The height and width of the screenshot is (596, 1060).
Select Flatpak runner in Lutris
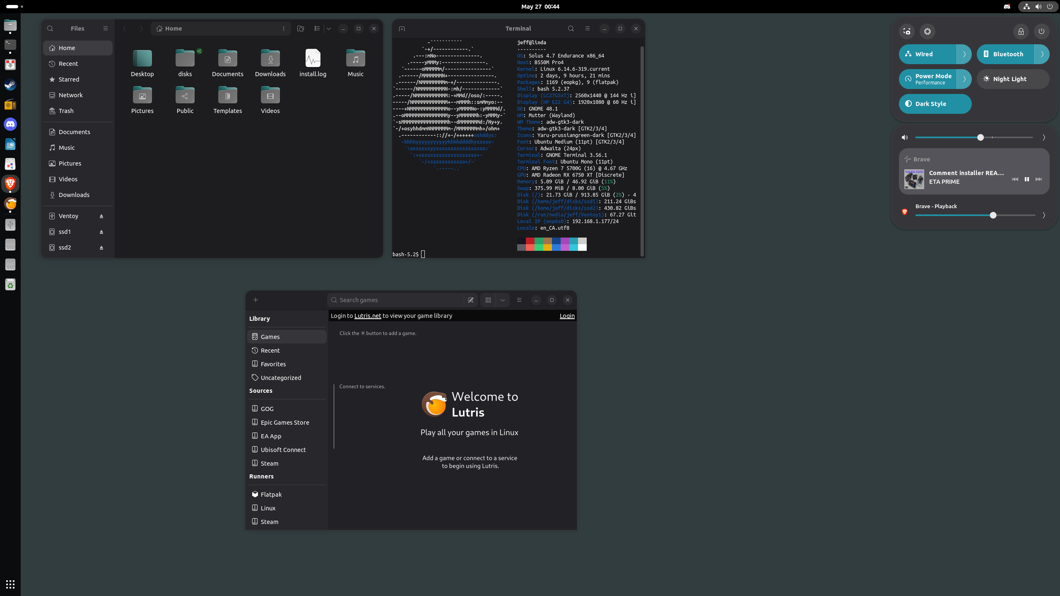click(287, 495)
